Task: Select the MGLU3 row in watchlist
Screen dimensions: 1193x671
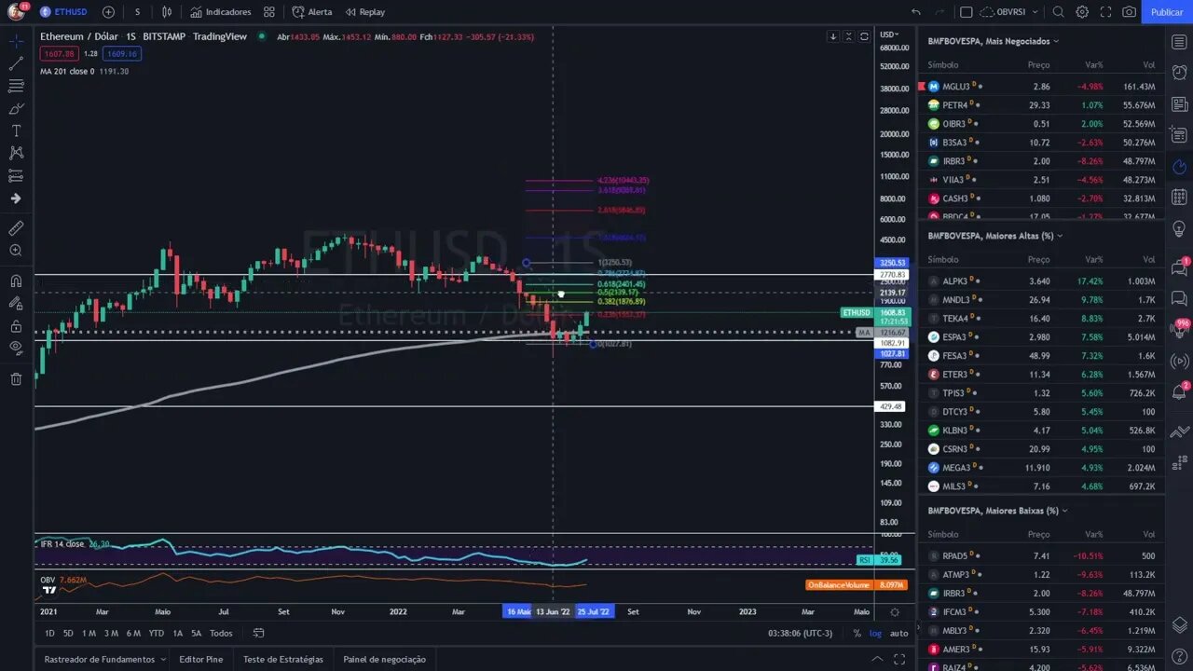Action: [1041, 87]
